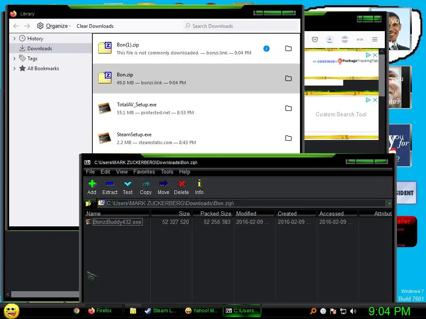Open the Info tool in 7-Zip

(199, 187)
